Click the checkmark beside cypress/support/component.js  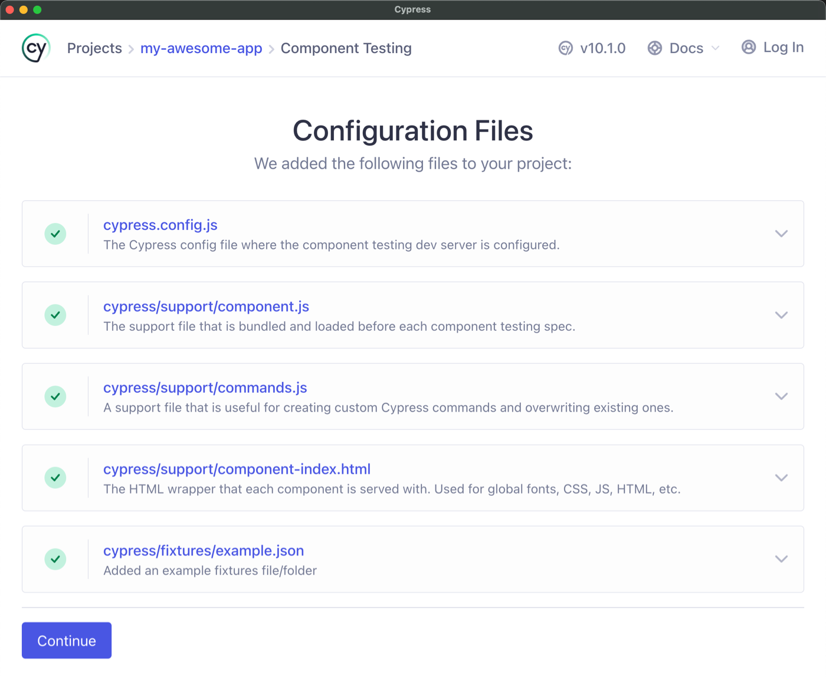[x=55, y=315]
